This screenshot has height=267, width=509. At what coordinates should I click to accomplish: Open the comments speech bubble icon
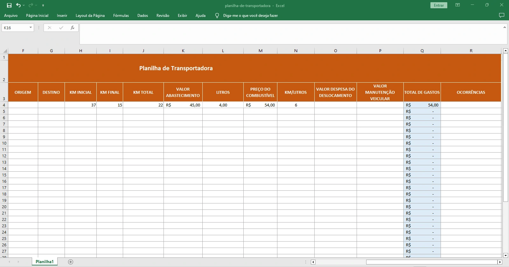pyautogui.click(x=502, y=15)
